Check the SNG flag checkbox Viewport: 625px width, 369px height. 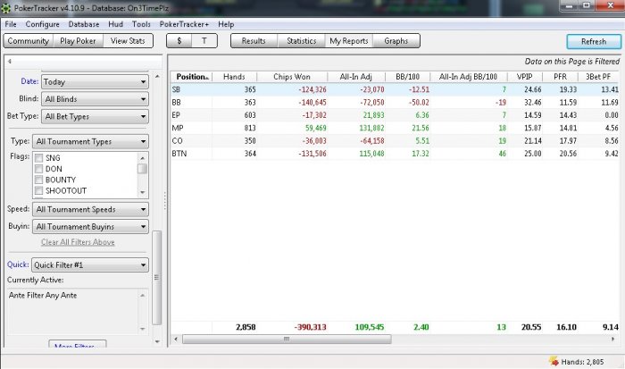38,158
